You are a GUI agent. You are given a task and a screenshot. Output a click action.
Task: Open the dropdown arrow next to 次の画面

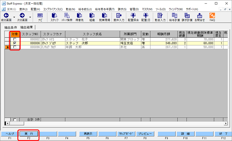(x=30, y=17)
